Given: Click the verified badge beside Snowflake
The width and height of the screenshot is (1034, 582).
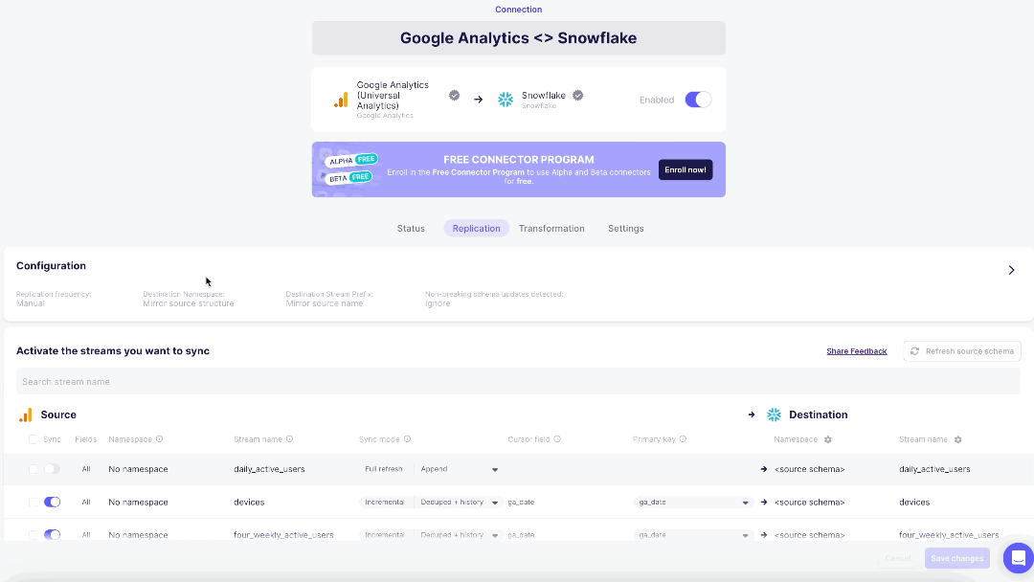Looking at the screenshot, I should tap(577, 96).
